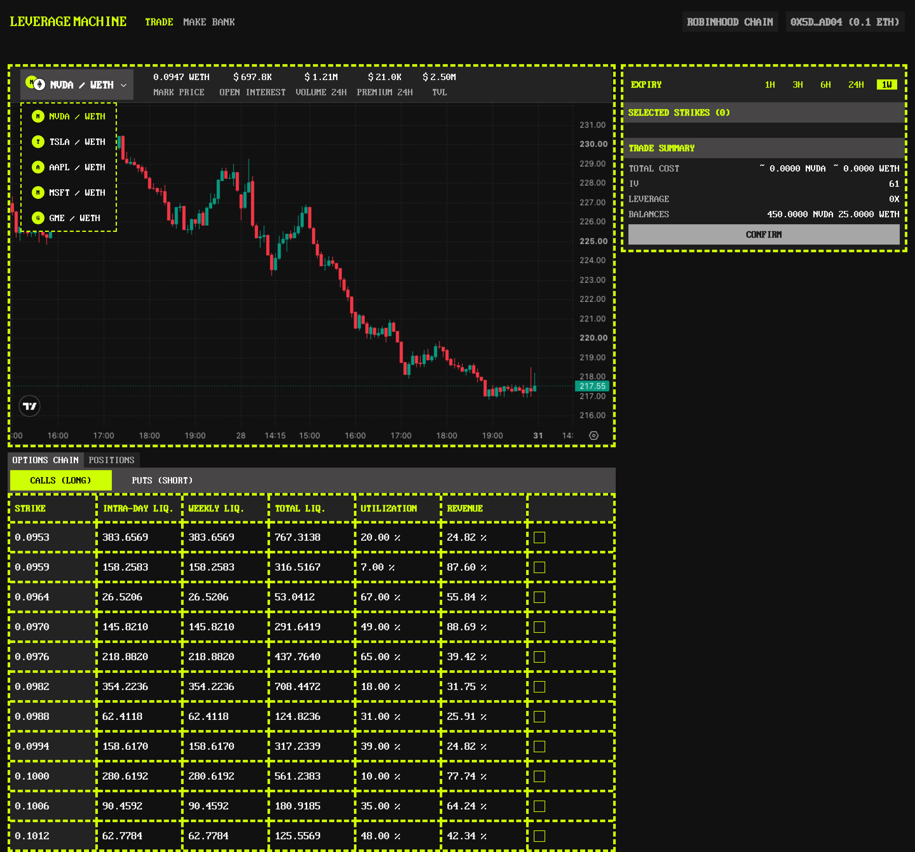Open the wallet 0X5D..AD04 button
915x852 pixels.
pos(844,22)
